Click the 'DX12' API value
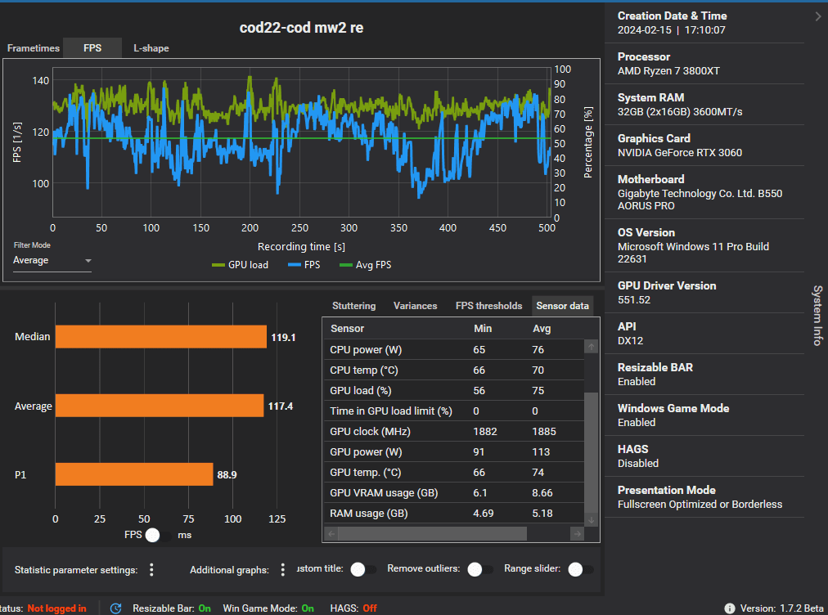 pyautogui.click(x=630, y=340)
